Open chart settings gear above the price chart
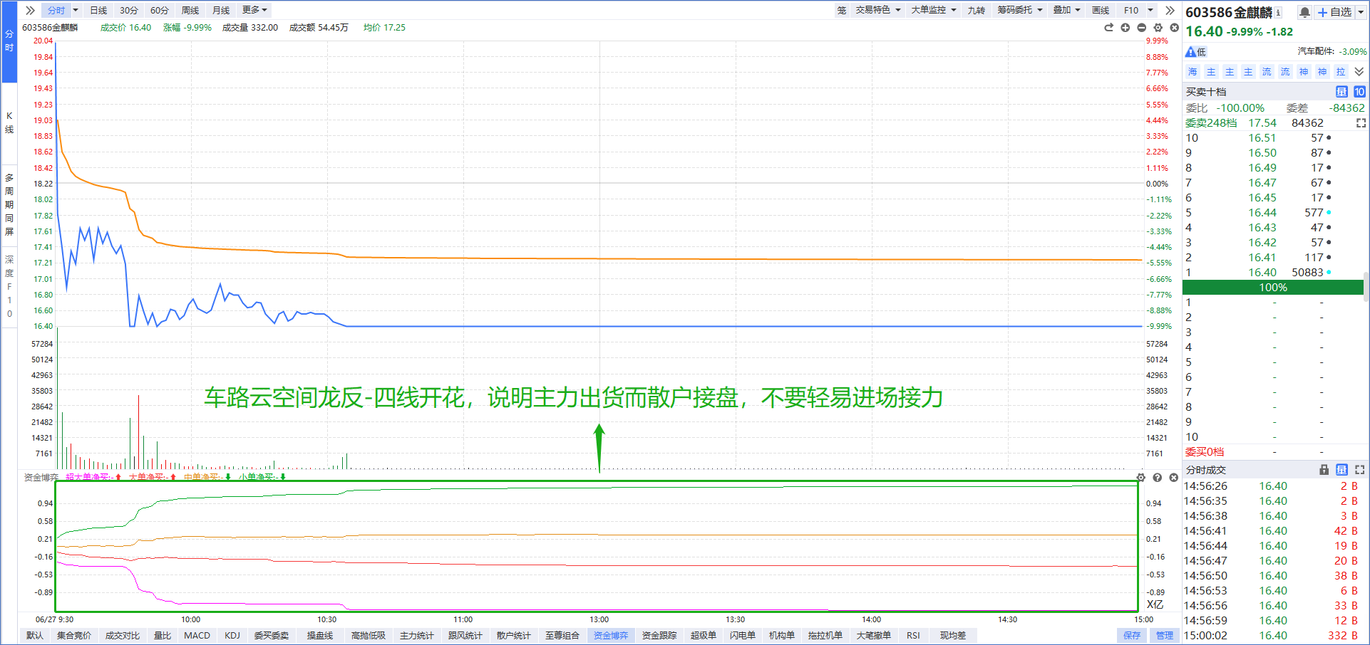Viewport: 1370px width, 645px height. coord(1158,28)
